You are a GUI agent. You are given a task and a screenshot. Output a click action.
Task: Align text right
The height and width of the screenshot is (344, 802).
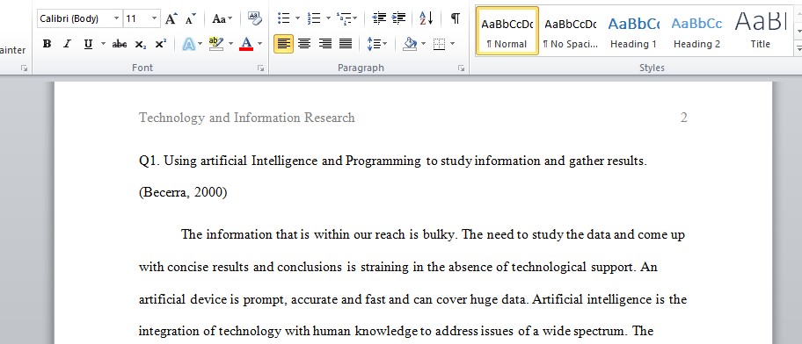(x=324, y=44)
